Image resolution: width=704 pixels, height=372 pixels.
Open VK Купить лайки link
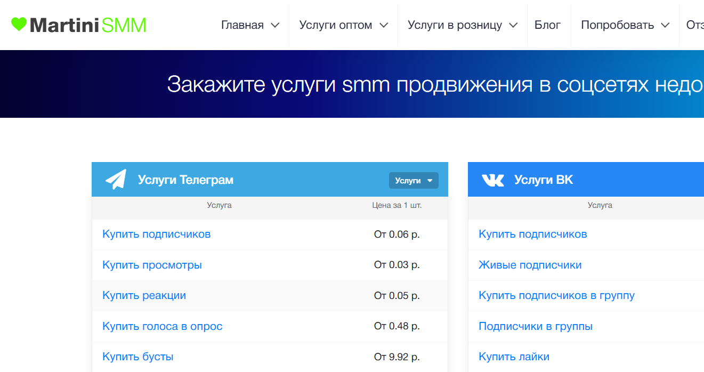click(514, 357)
